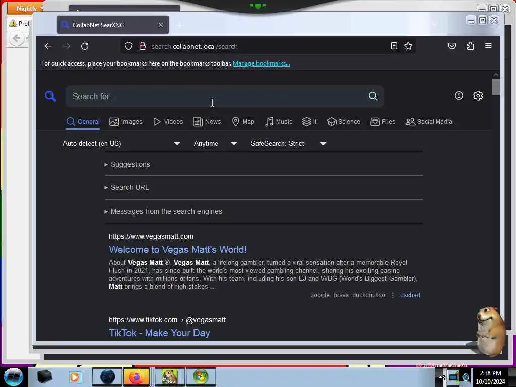
Task: Open the cached link for Vegas Matt result
Action: point(410,295)
